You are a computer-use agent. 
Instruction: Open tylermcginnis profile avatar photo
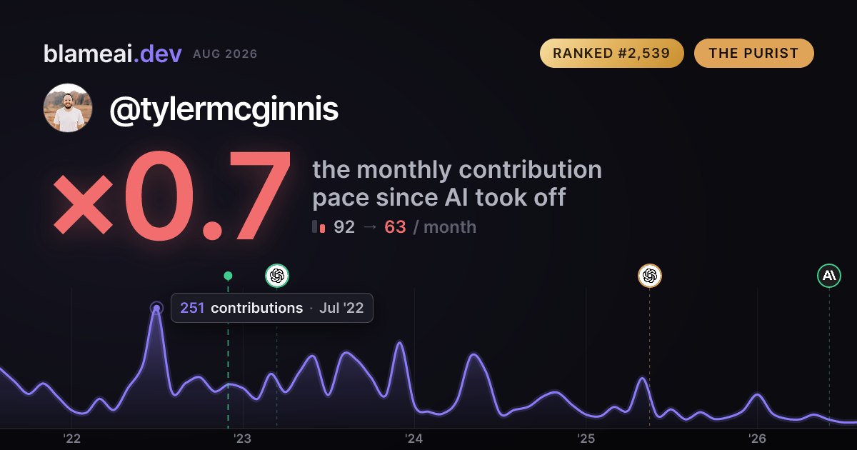69,108
